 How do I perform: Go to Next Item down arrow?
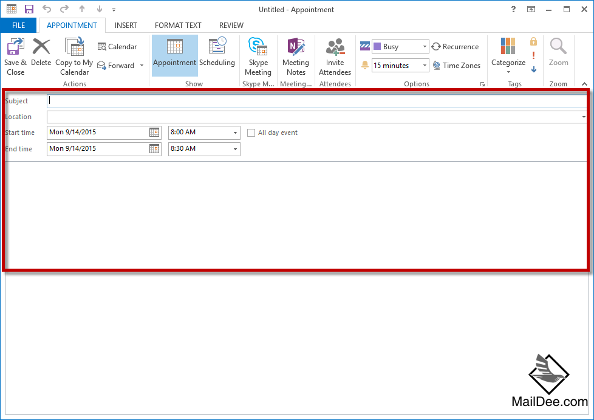[99, 9]
